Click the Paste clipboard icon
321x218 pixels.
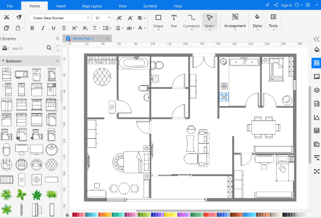[x=18, y=28]
